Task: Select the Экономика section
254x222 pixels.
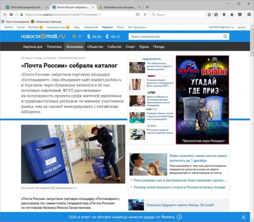Action: [x=74, y=47]
